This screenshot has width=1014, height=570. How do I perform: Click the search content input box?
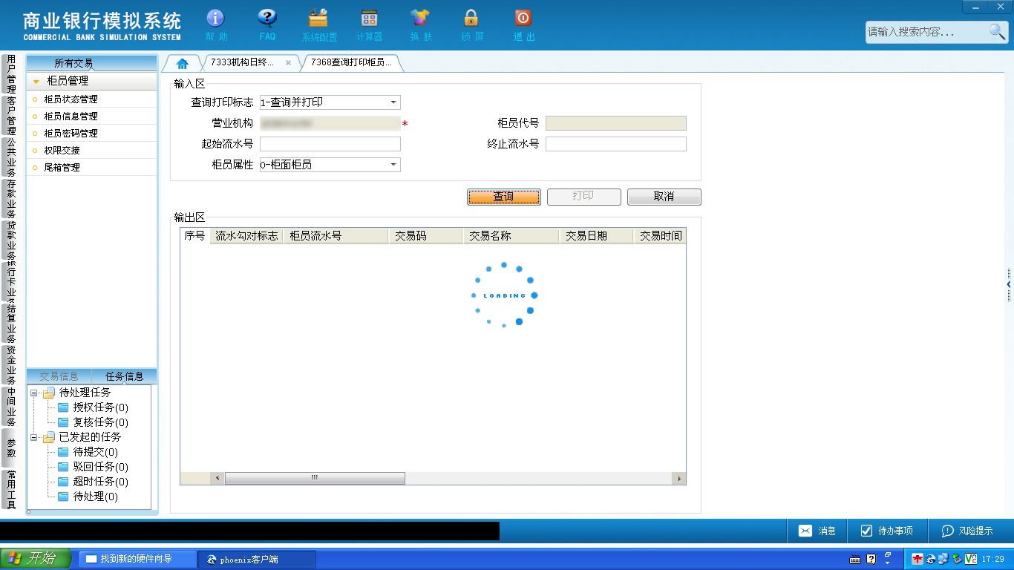926,32
